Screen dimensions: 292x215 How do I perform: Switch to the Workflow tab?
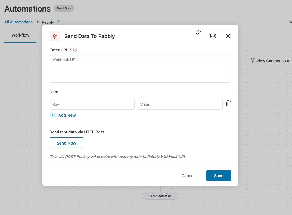point(20,35)
